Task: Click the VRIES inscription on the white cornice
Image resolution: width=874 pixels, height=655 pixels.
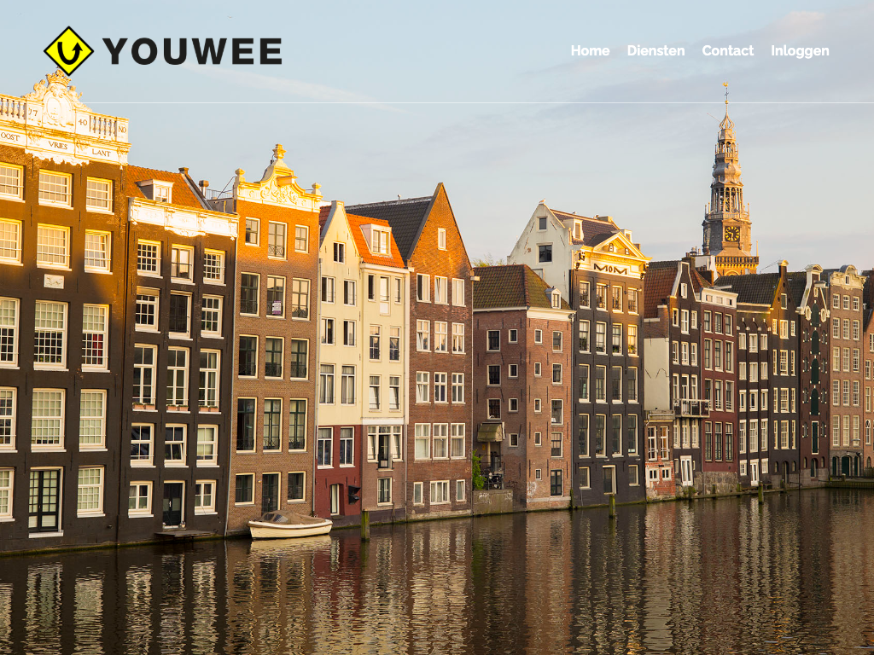Action: (59, 144)
